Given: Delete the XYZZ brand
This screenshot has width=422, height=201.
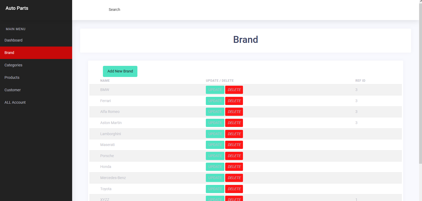Looking at the screenshot, I should pyautogui.click(x=234, y=199).
